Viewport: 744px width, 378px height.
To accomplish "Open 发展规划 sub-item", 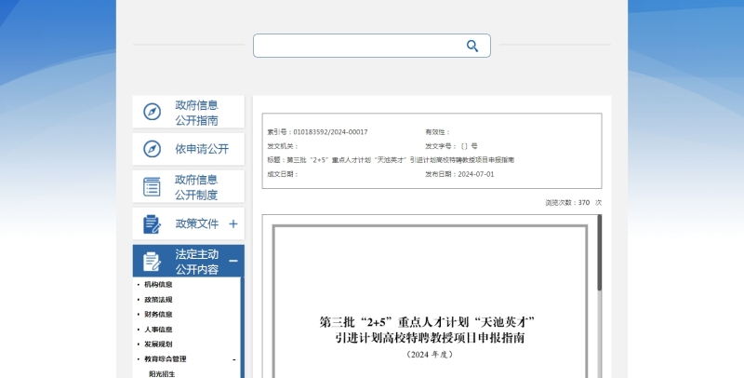I will (x=158, y=344).
